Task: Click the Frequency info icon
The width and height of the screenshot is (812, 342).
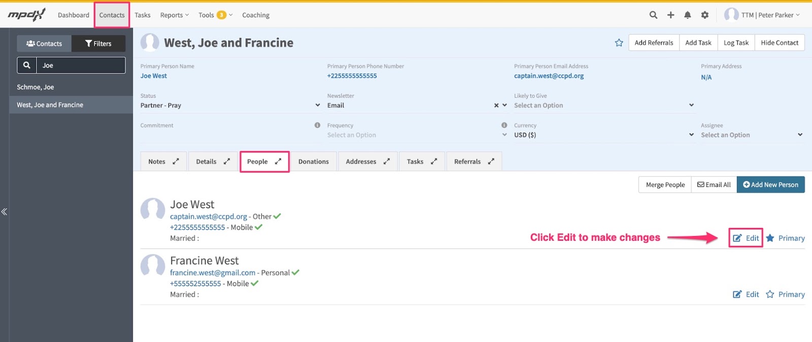Action: tap(504, 125)
